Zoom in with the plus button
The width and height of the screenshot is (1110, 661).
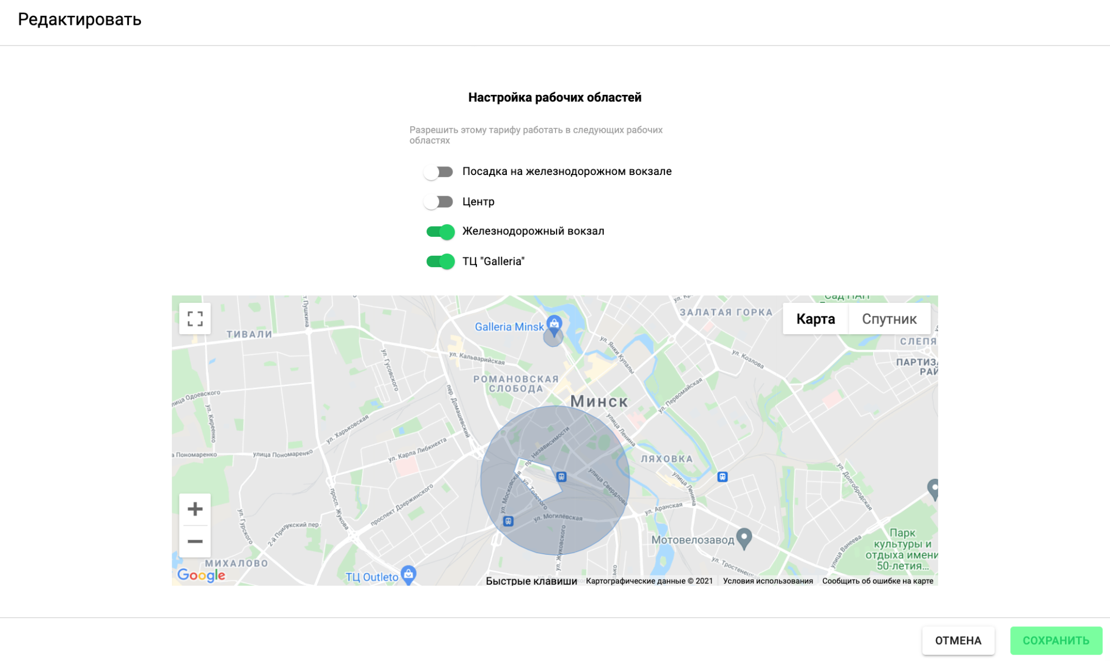pos(195,509)
